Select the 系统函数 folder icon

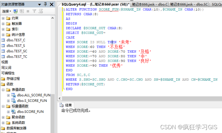pyautogui.click(x=8, y=123)
